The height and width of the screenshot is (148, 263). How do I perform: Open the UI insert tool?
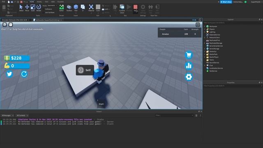click(x=83, y=8)
